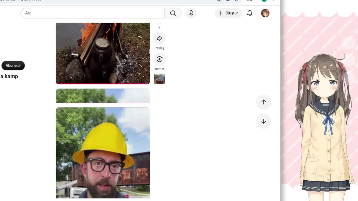Click the search magnifier button
This screenshot has width=358, height=201.
[173, 13]
